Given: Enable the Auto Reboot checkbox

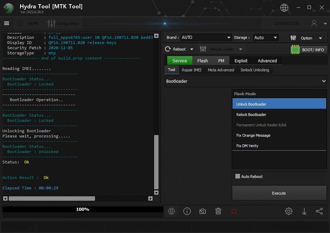Looking at the screenshot, I should point(237,176).
